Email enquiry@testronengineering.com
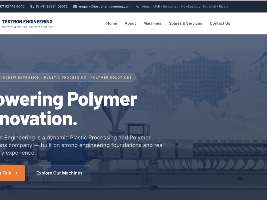Viewport: 267px width, 200px height. (105, 6)
